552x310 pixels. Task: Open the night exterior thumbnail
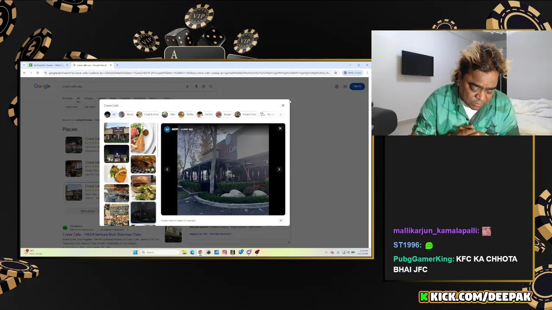pos(116,154)
